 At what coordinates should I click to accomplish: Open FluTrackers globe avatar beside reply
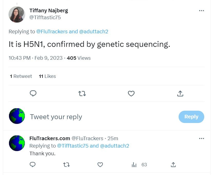(17, 143)
